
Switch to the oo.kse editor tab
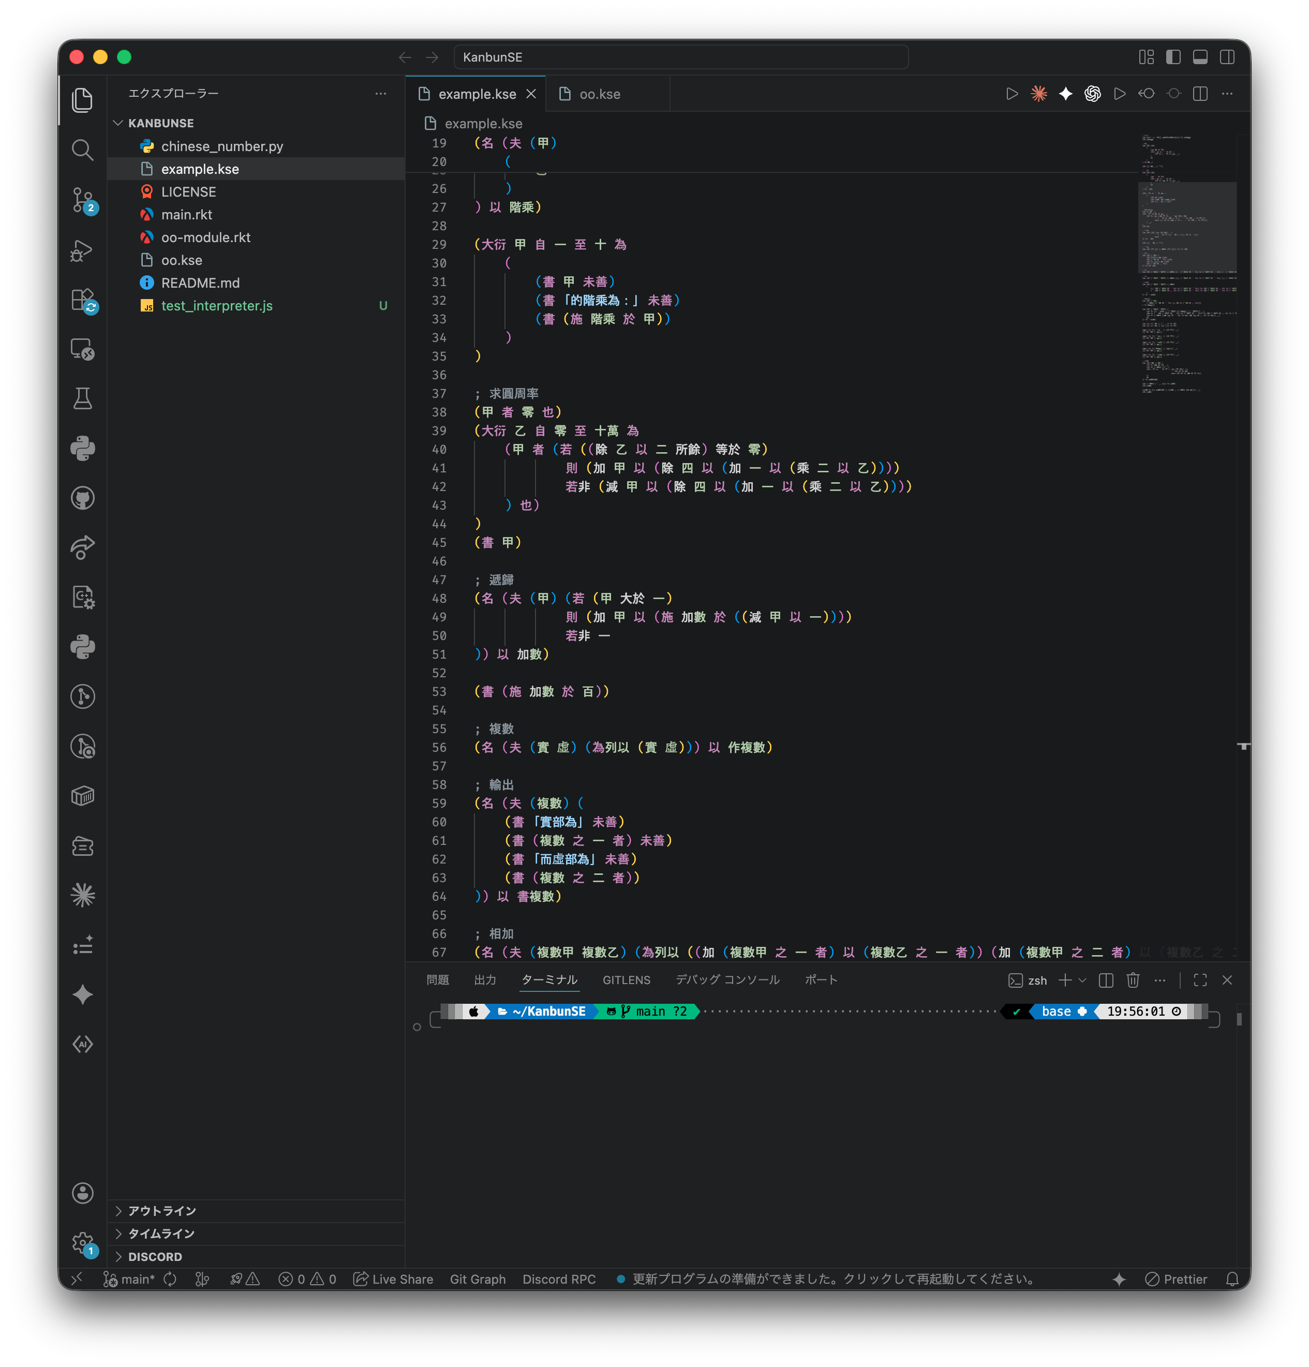(x=607, y=94)
